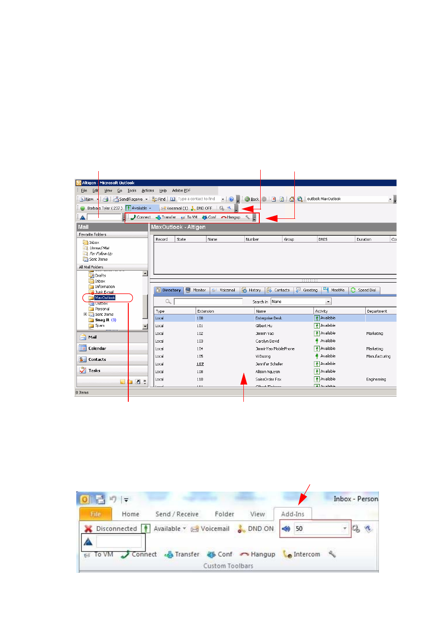This screenshot has width=434, height=642.
Task: Click the Undo arrow in the Quick Access toolbar
Action: [x=113, y=499]
